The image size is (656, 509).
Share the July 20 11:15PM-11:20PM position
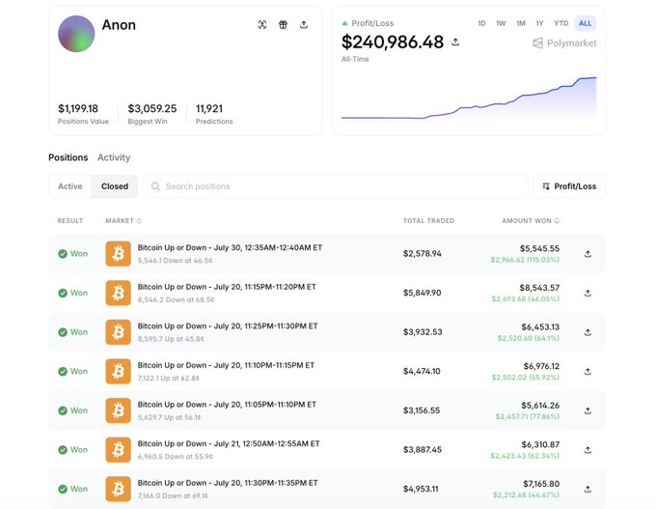point(588,294)
